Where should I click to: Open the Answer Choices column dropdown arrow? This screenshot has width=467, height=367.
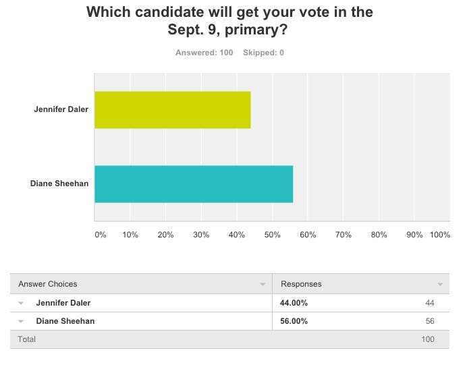click(x=263, y=285)
